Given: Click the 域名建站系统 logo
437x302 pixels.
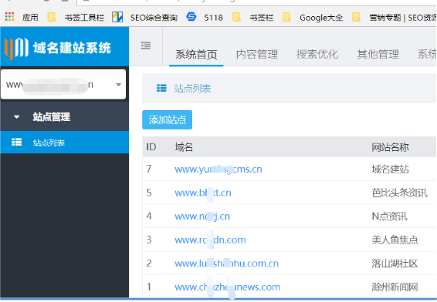Looking at the screenshot, I should (57, 48).
